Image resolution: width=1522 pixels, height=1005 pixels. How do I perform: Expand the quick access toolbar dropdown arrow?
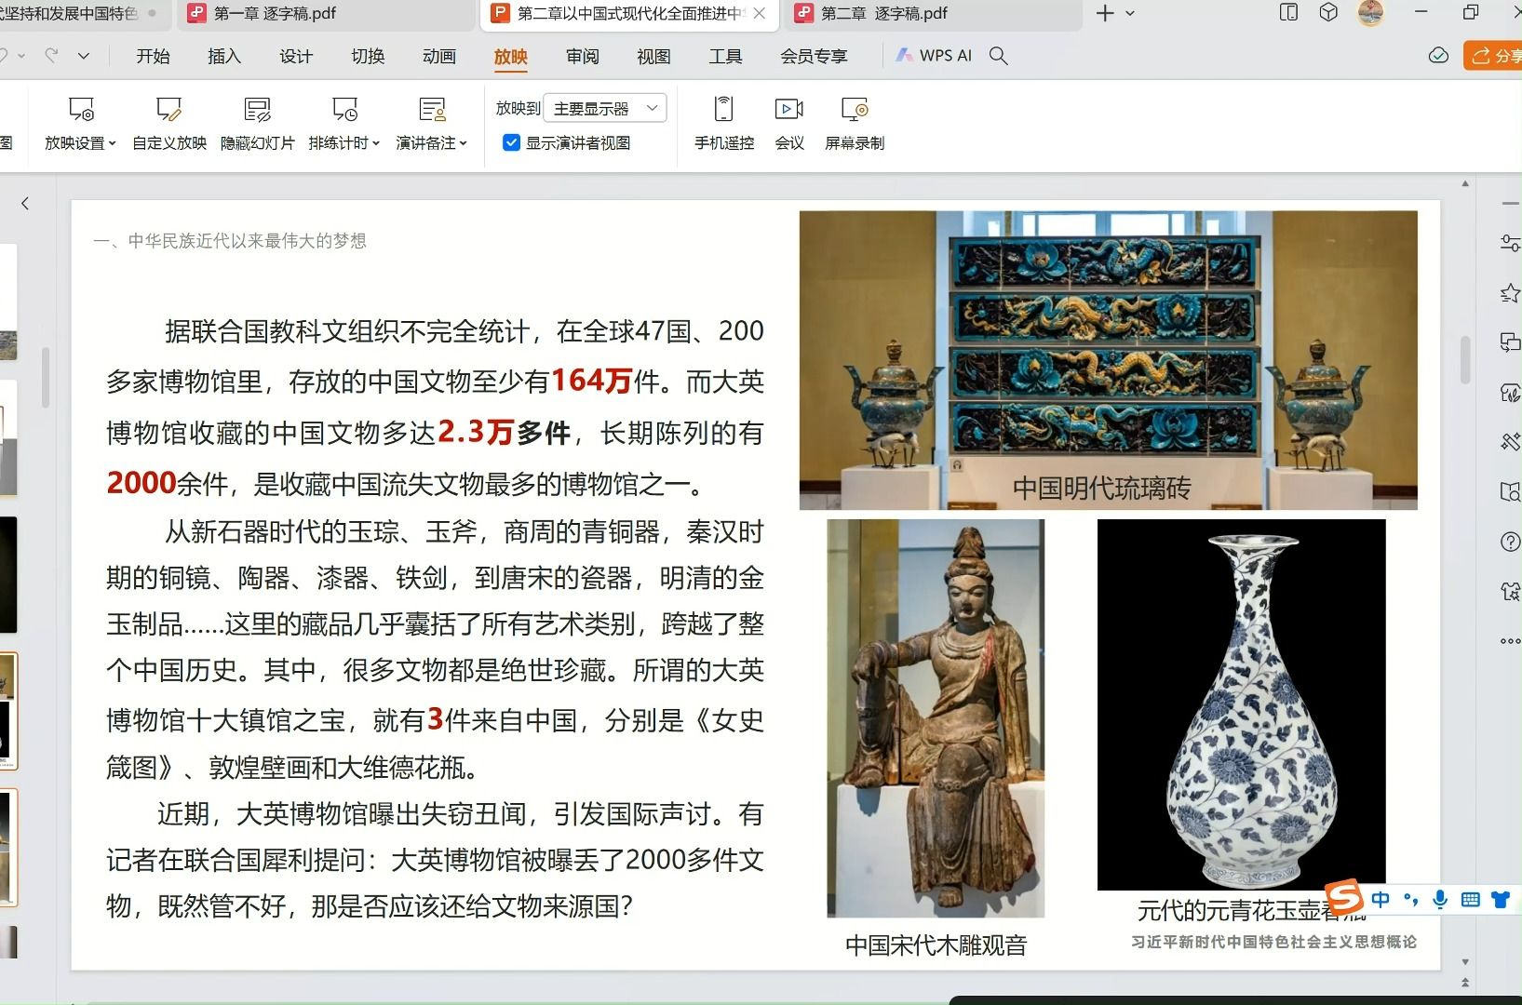click(84, 56)
